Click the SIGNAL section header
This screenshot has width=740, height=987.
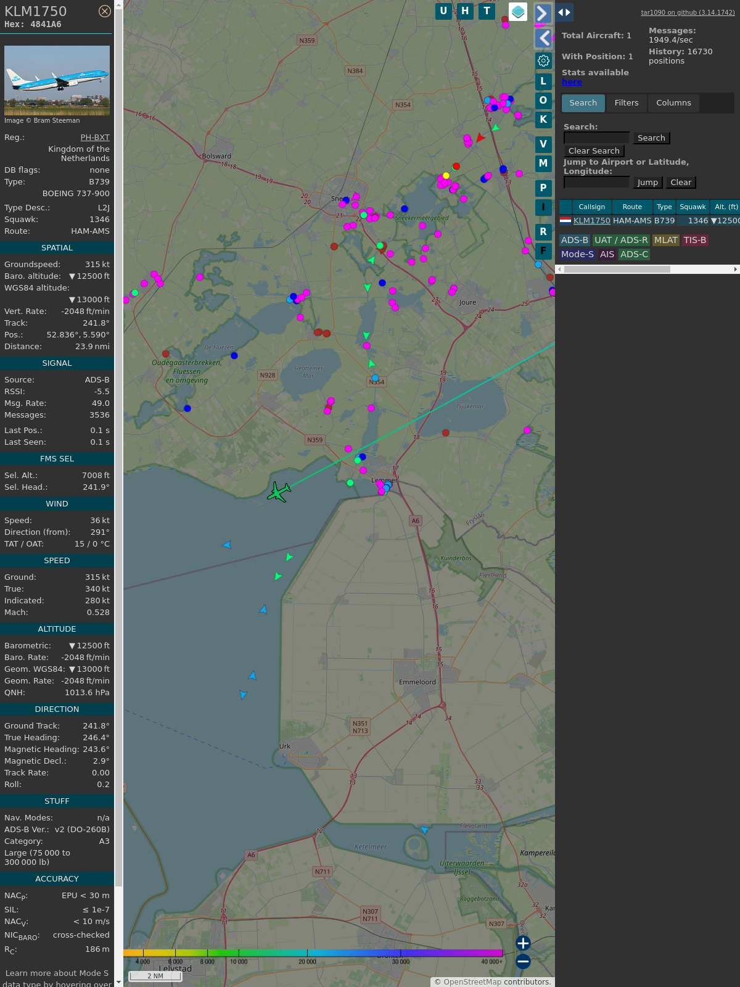coord(57,363)
